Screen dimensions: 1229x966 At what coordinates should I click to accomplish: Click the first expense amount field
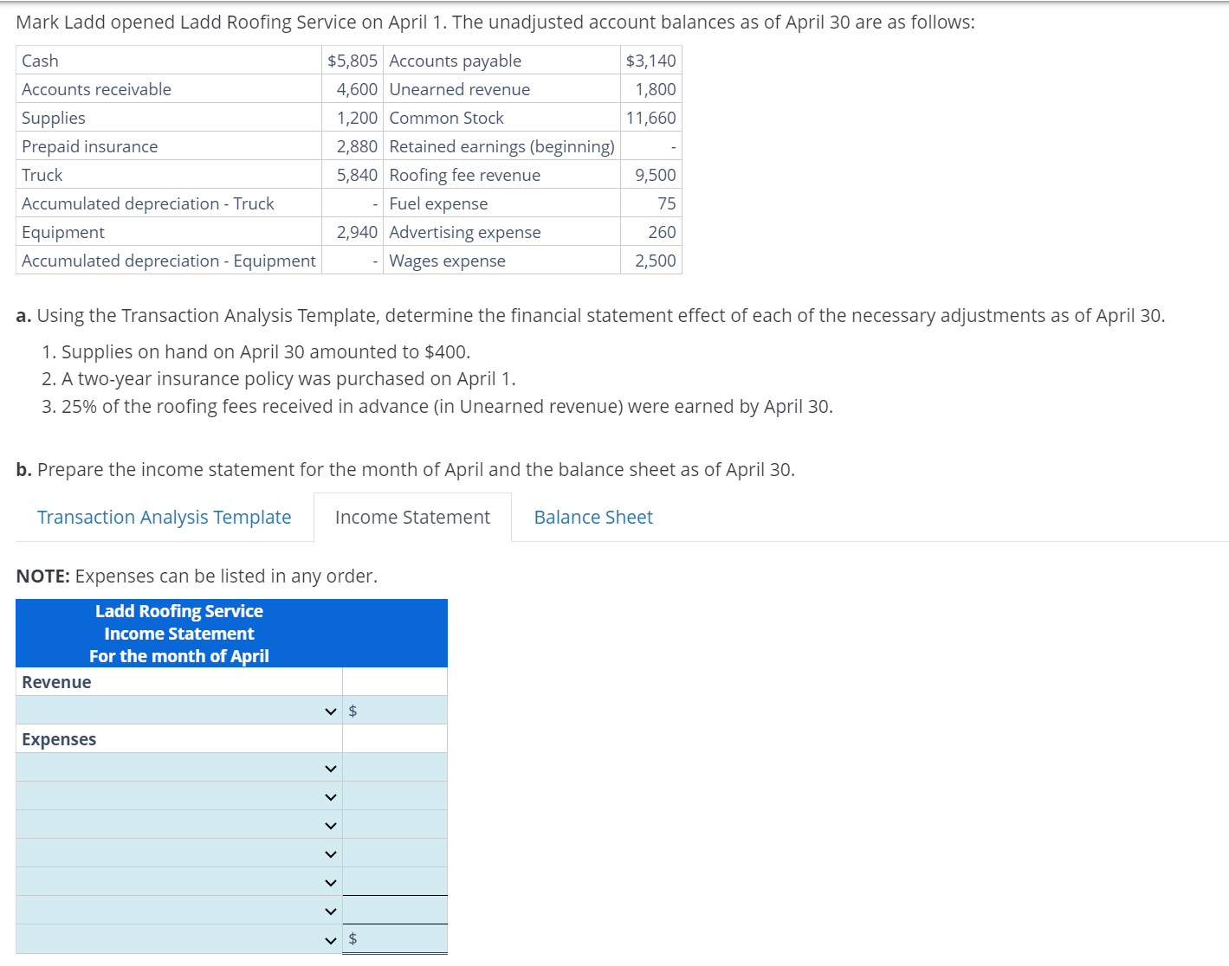[394, 767]
